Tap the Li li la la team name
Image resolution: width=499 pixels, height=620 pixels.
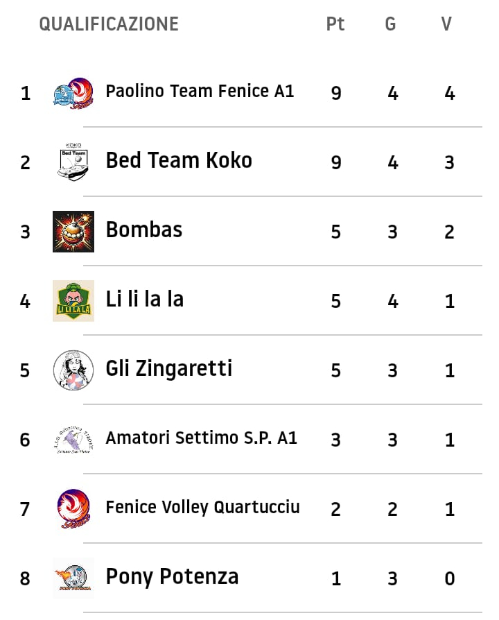click(144, 299)
